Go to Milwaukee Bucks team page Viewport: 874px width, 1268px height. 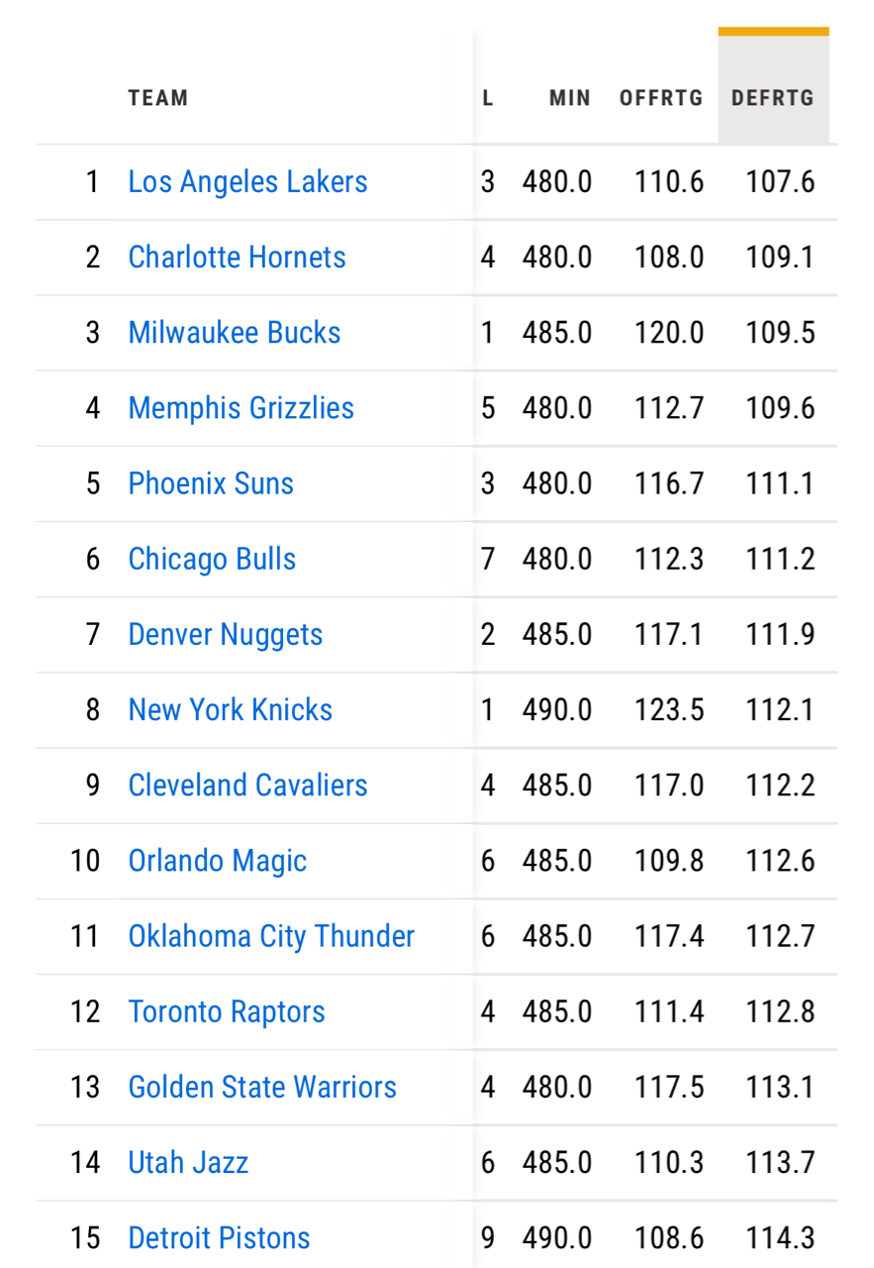coord(235,333)
